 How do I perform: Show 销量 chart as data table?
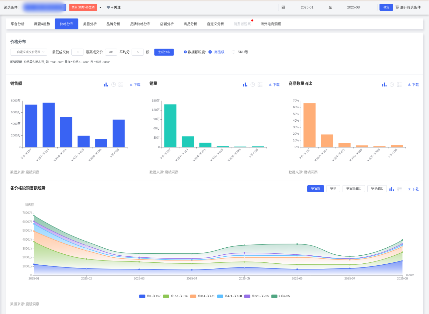pyautogui.click(x=260, y=85)
